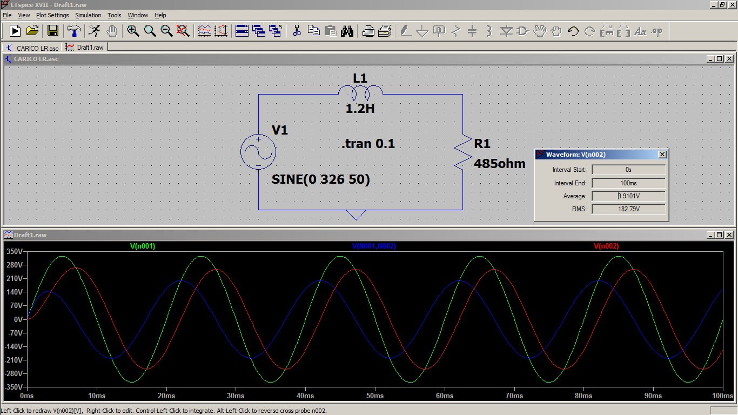Click the Zoom to Fit icon
This screenshot has width=738, height=415.
(183, 31)
